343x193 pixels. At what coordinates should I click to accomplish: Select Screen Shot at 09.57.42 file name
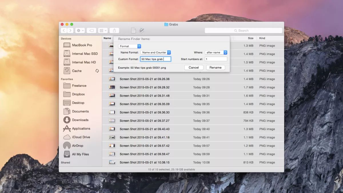[x=145, y=146]
